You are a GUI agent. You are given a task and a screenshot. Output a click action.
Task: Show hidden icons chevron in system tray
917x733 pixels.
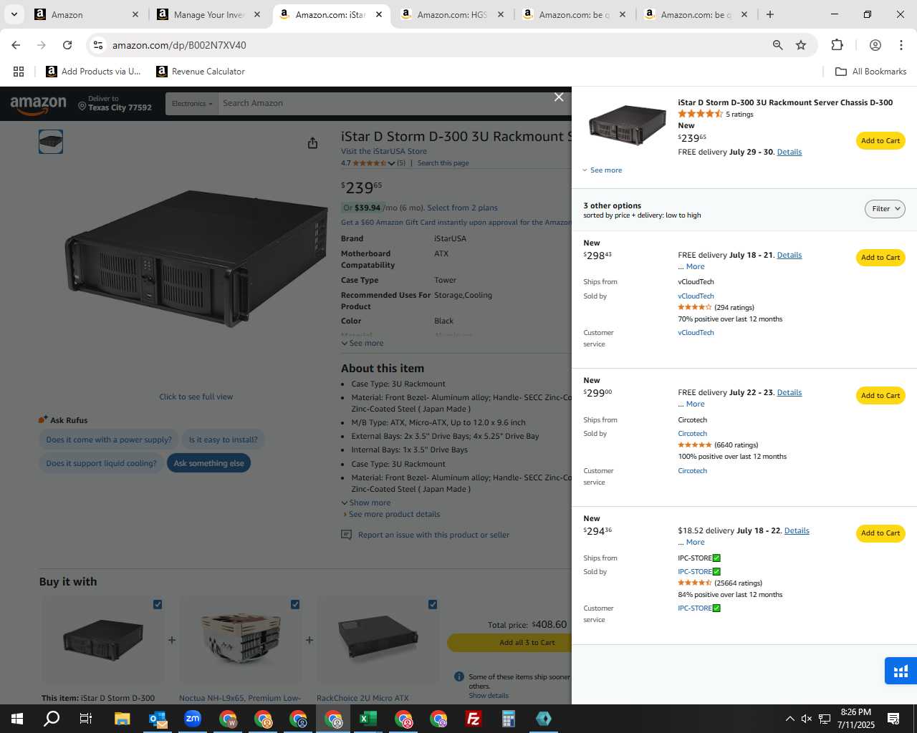tap(789, 719)
